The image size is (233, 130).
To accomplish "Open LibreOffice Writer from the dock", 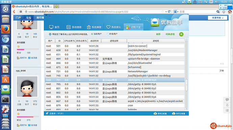I will click(5, 49).
